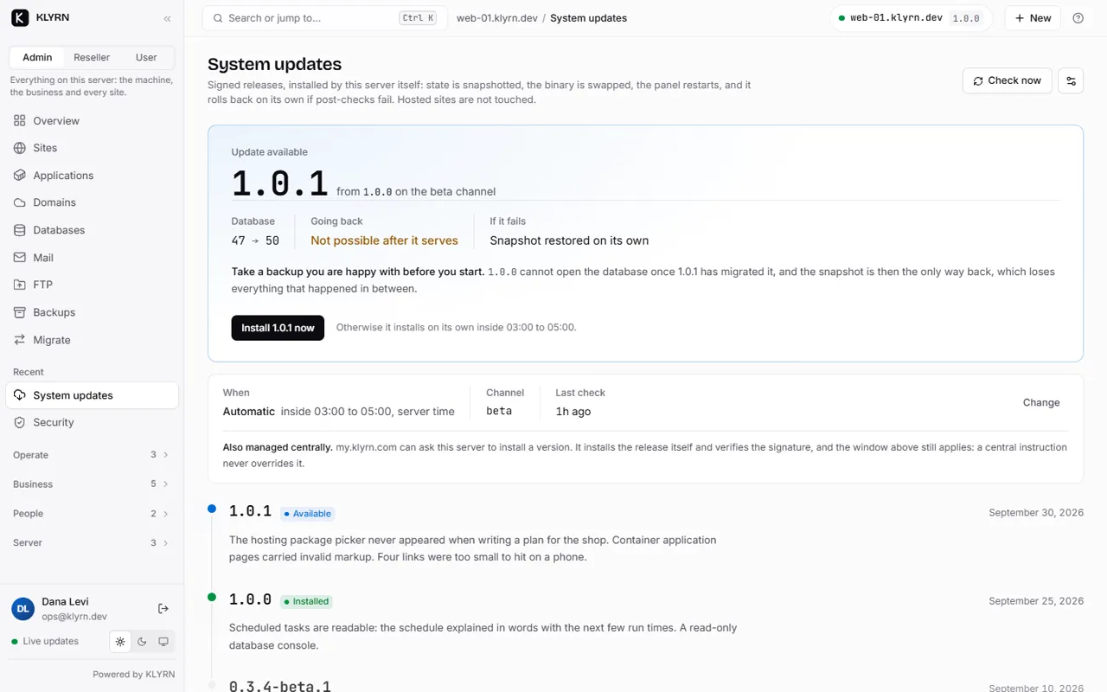Image resolution: width=1107 pixels, height=692 pixels.
Task: Select System updates in sidebar
Action: pos(92,395)
